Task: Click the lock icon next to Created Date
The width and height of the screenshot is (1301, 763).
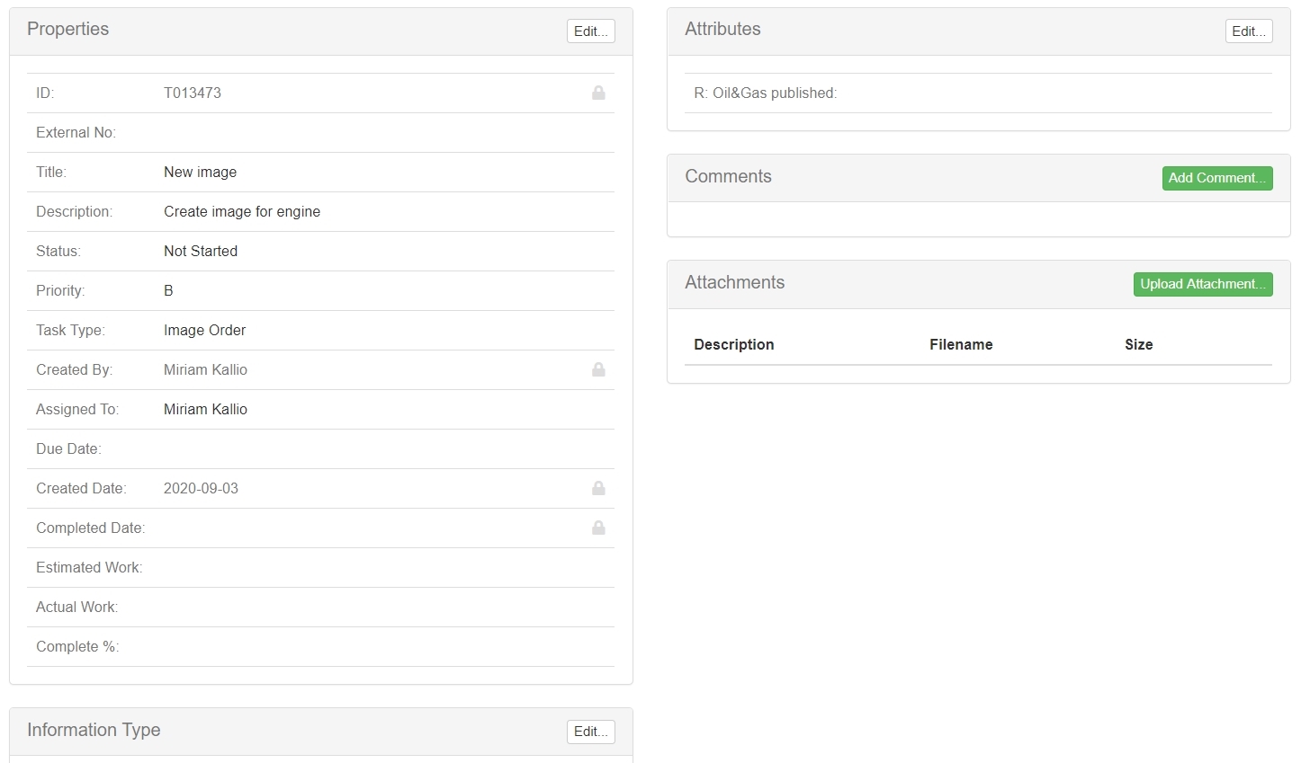Action: pyautogui.click(x=598, y=488)
